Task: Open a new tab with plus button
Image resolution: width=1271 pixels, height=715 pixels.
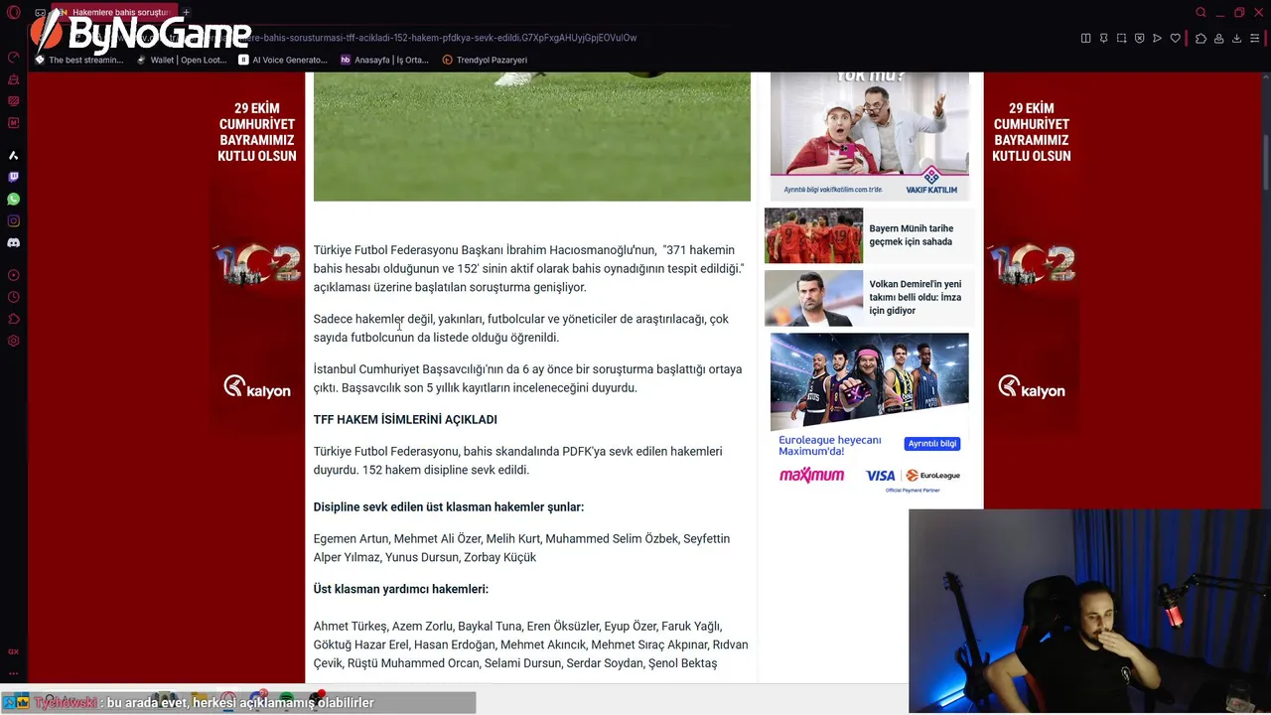Action: click(x=186, y=12)
